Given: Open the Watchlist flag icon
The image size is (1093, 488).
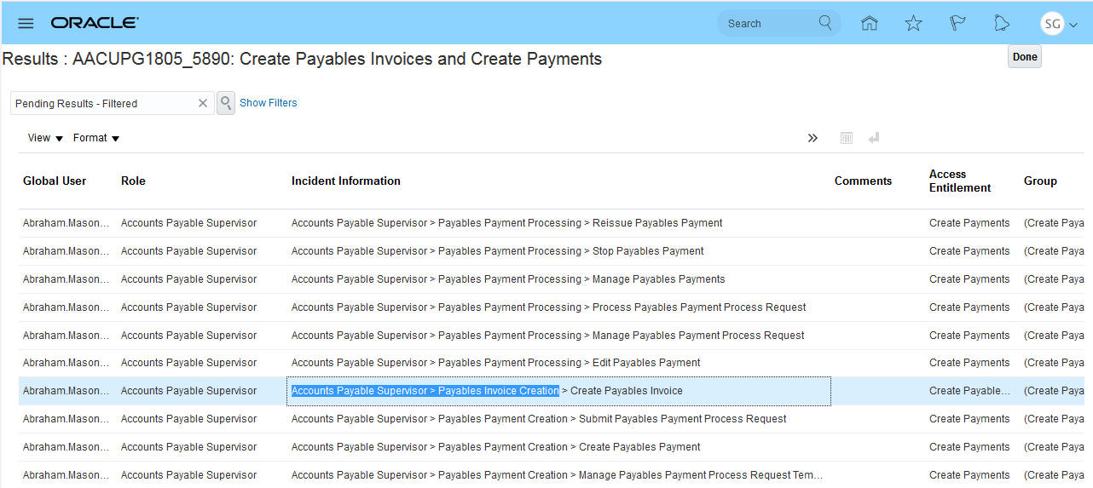Looking at the screenshot, I should (957, 23).
